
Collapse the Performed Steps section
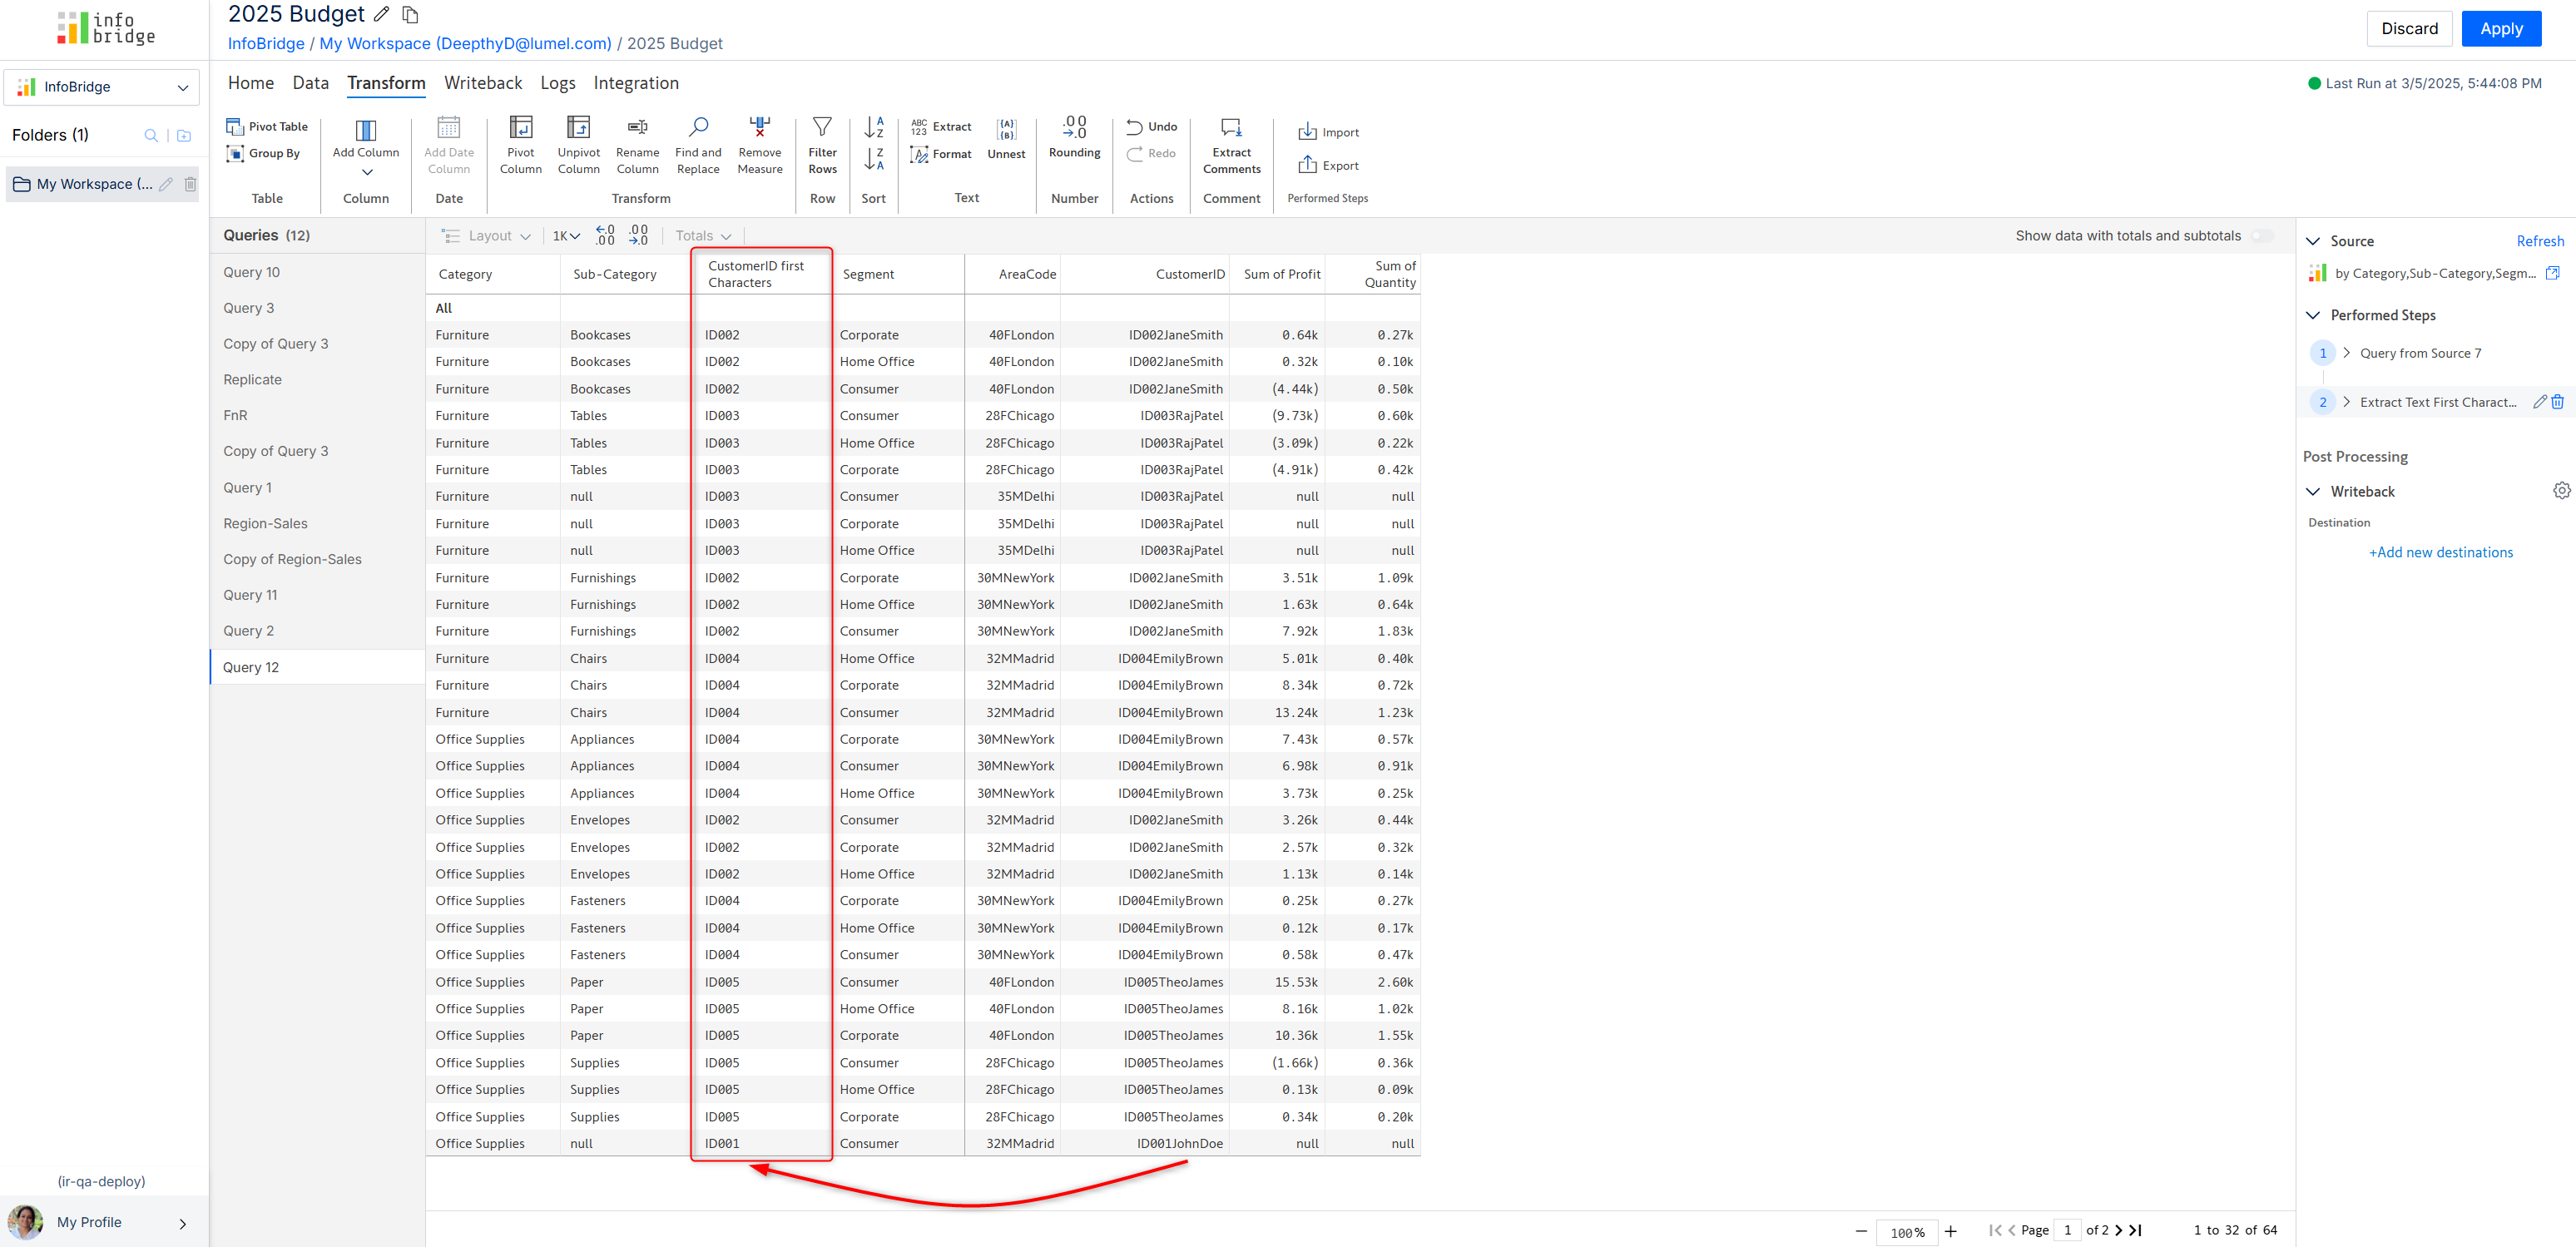[2313, 315]
